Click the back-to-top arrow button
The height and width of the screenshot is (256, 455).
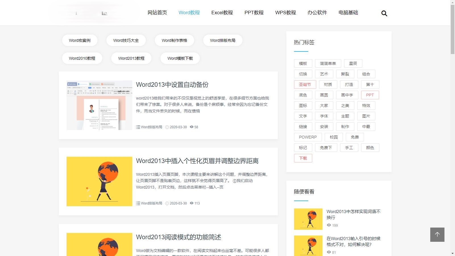coord(437,235)
